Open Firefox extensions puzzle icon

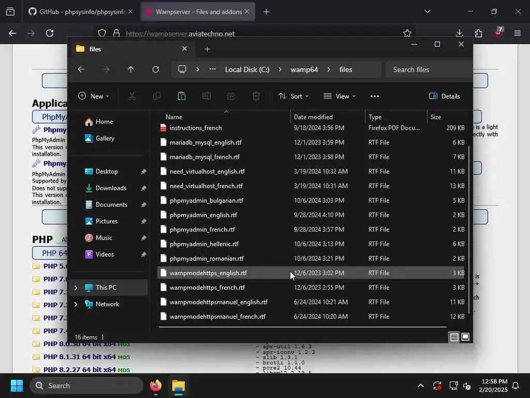pos(478,33)
